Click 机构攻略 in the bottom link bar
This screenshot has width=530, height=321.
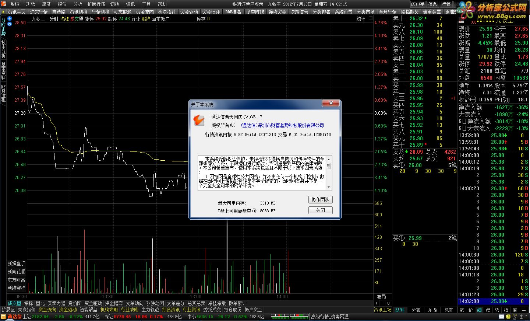(x=109, y=310)
